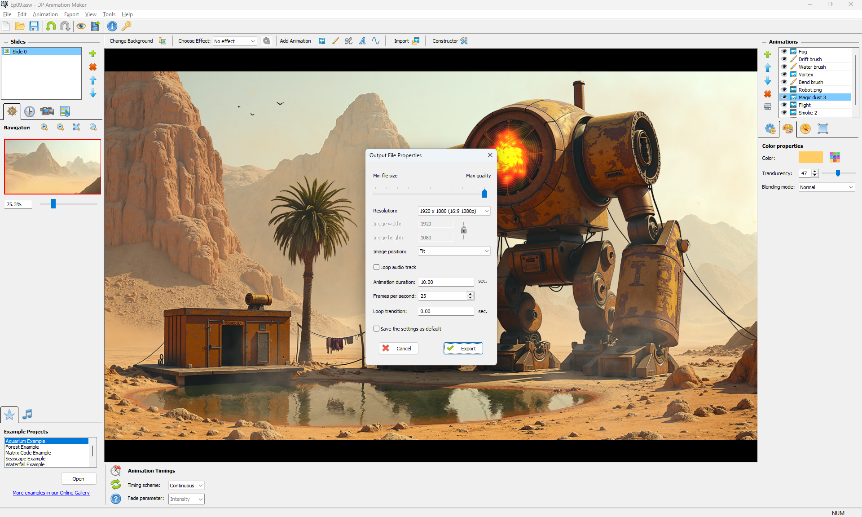This screenshot has width=862, height=517.
Task: Check Save the settings as default
Action: (376, 329)
